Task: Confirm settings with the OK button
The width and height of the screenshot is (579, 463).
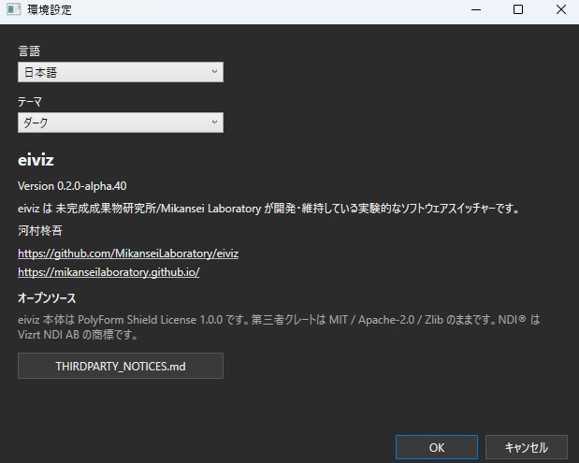Action: pyautogui.click(x=437, y=447)
